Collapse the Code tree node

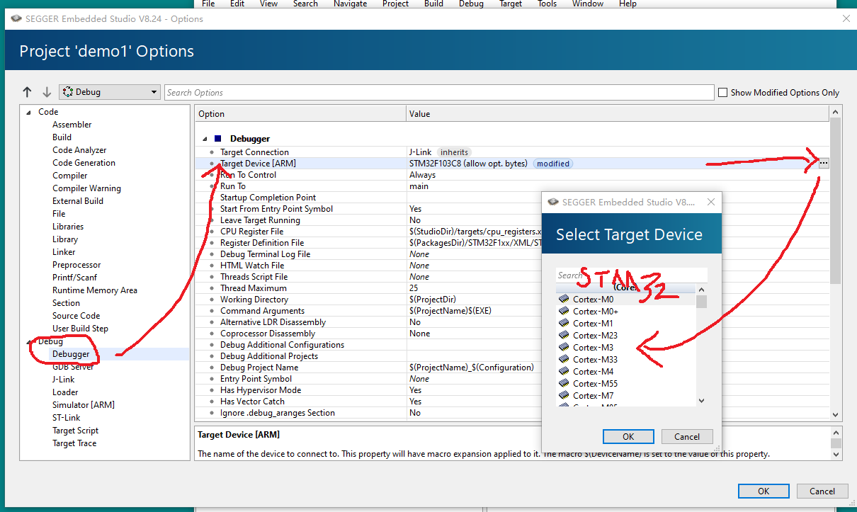tap(28, 112)
